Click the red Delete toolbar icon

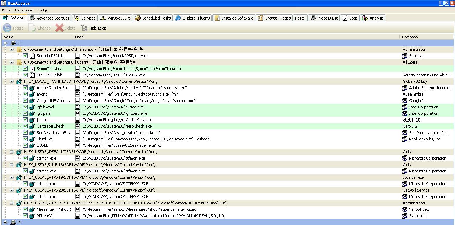click(59, 28)
